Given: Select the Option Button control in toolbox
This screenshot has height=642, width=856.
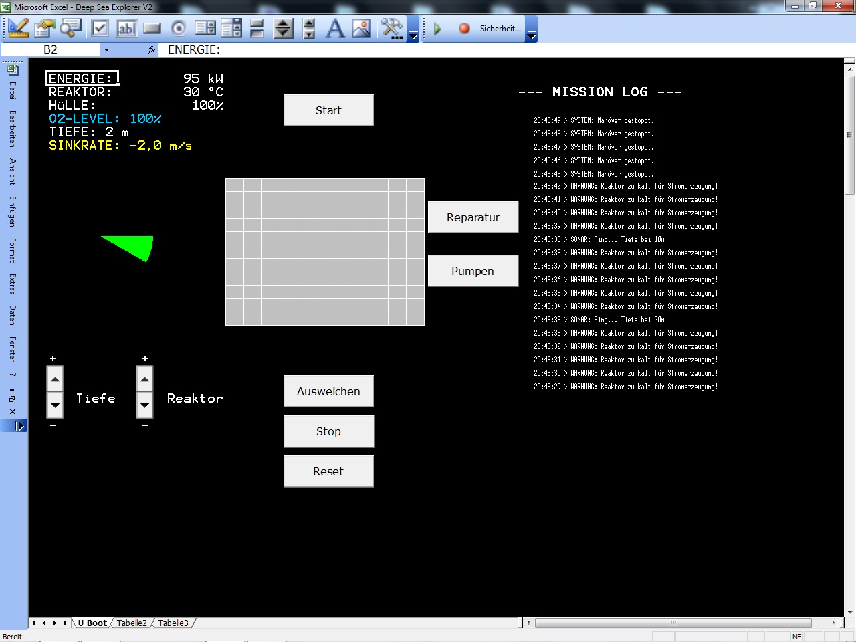Looking at the screenshot, I should (x=179, y=29).
